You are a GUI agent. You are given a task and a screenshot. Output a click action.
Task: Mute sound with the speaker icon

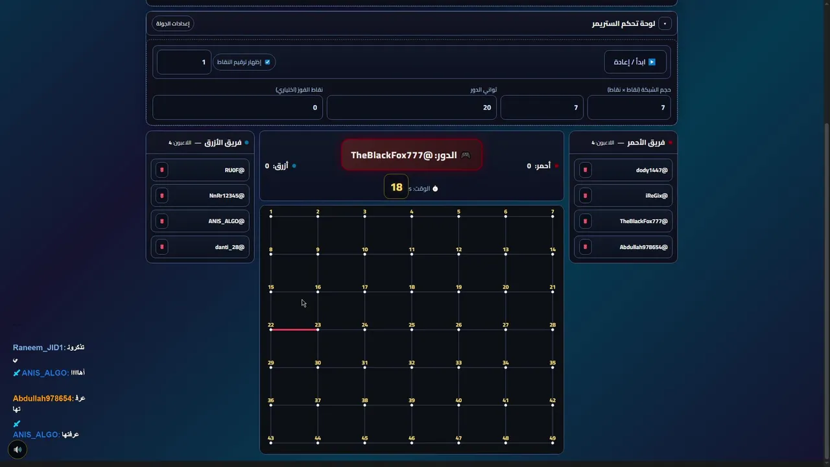point(18,449)
